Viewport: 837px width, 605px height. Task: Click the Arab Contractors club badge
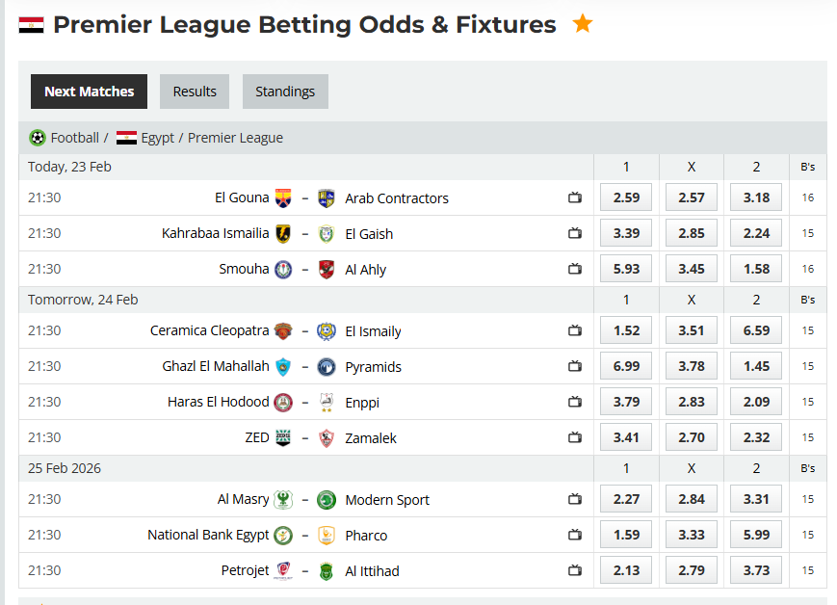[327, 197]
